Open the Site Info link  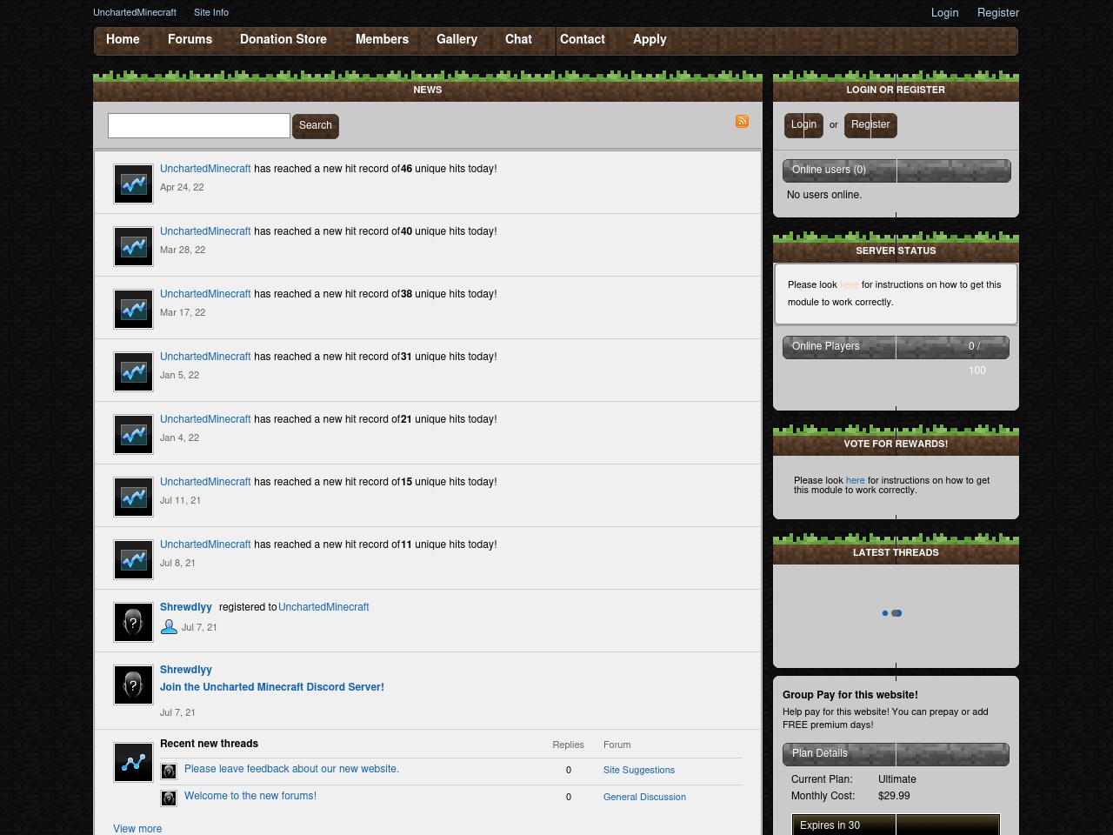point(211,12)
